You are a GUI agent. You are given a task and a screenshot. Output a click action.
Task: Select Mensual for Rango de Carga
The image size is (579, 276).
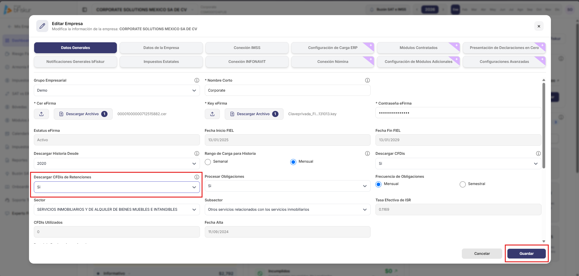point(293,162)
